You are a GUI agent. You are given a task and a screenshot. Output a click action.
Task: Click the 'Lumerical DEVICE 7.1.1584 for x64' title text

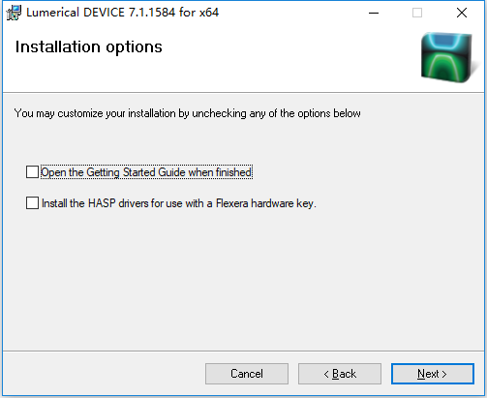click(x=122, y=13)
